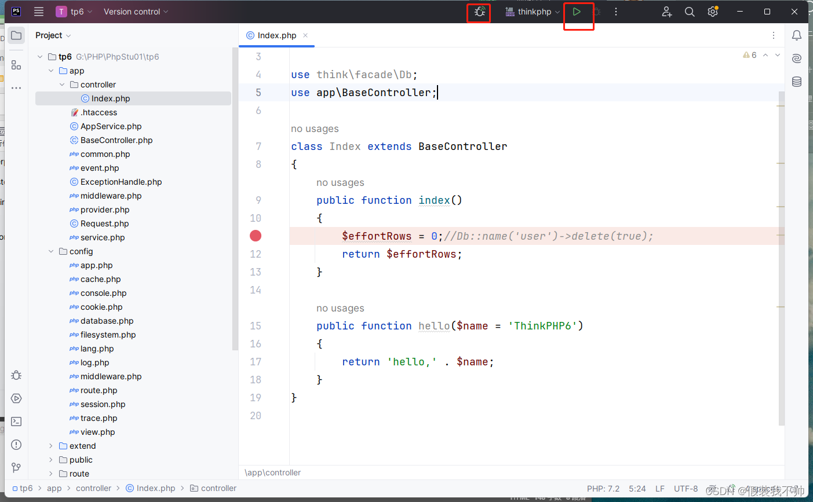
Task: Open the Problems tool window icon
Action: (x=16, y=445)
